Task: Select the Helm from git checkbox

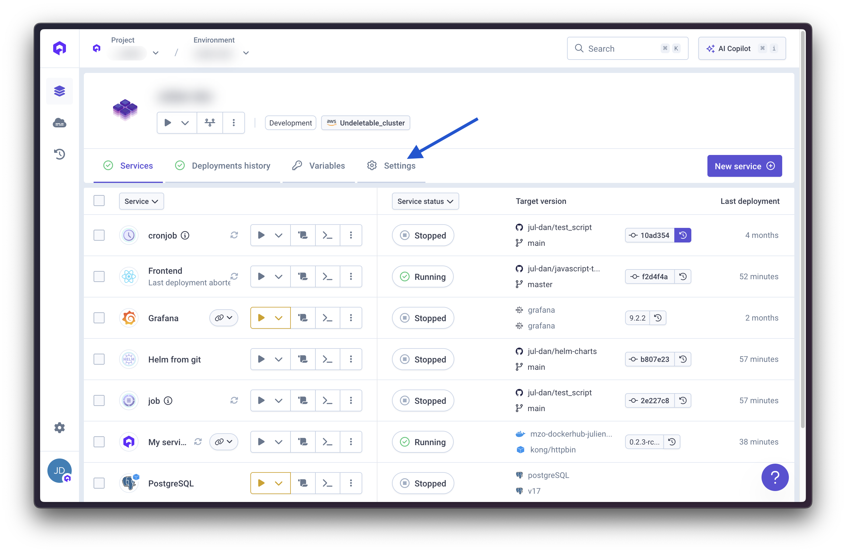Action: point(99,359)
